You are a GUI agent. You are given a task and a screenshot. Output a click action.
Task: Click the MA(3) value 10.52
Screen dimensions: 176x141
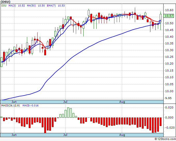pyautogui.click(x=21, y=6)
